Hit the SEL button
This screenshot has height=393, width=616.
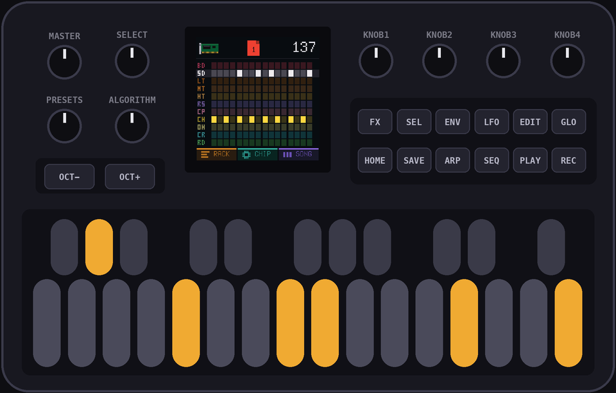pyautogui.click(x=414, y=122)
